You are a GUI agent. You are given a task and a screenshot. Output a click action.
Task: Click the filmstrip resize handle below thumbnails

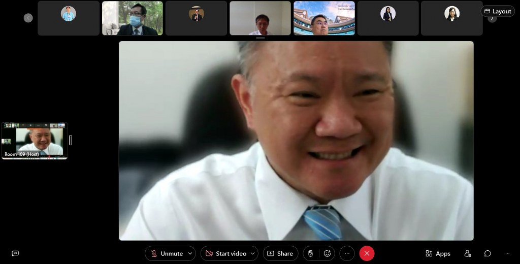pos(260,38)
